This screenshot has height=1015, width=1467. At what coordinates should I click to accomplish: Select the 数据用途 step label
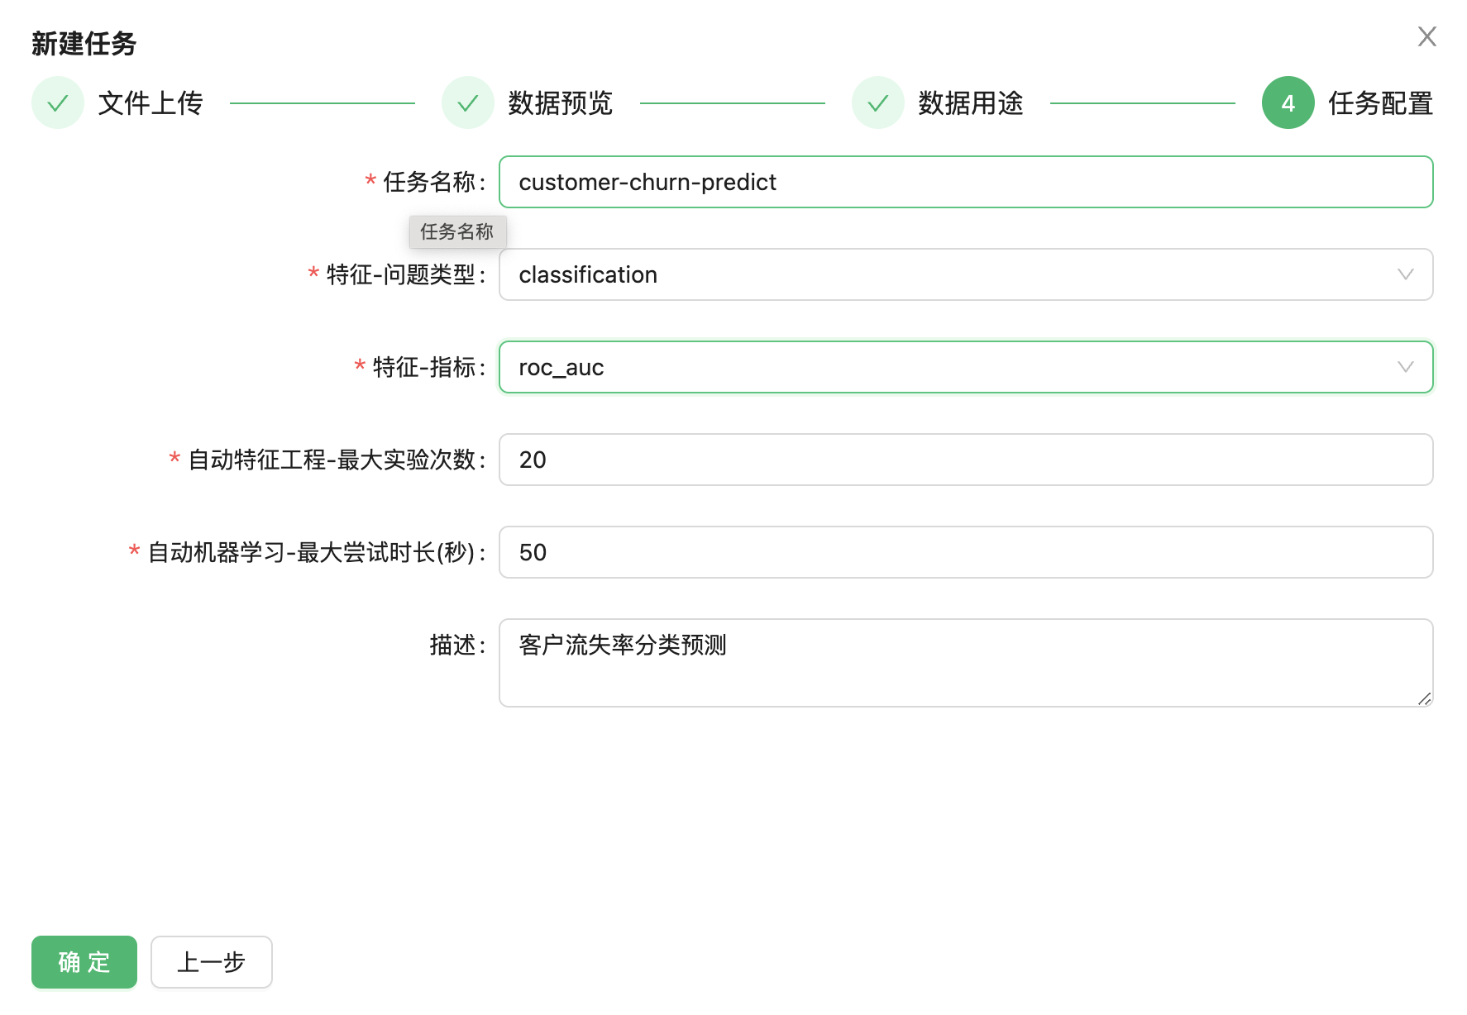[970, 103]
